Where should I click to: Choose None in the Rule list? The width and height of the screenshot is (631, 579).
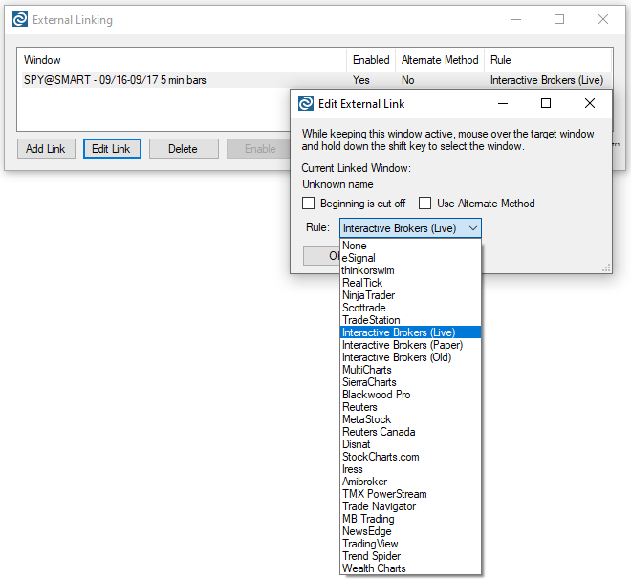pos(355,246)
